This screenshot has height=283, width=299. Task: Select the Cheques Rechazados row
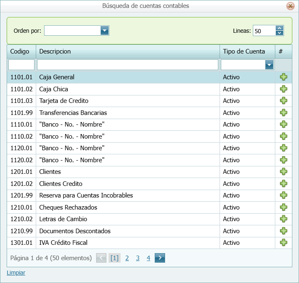150,207
